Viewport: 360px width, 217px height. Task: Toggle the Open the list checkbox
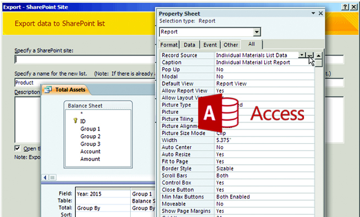pos(18,148)
